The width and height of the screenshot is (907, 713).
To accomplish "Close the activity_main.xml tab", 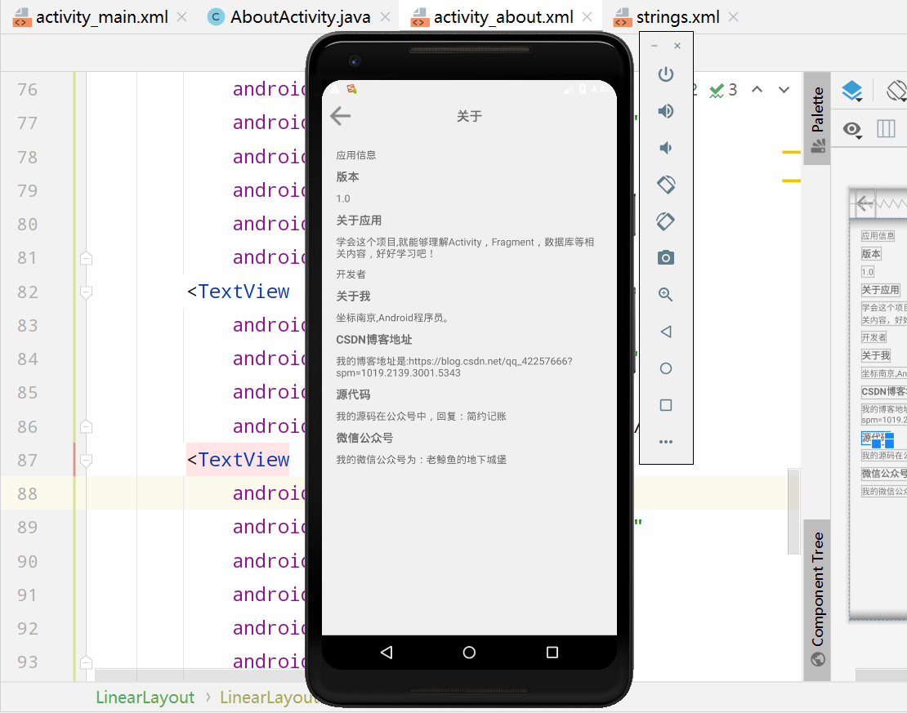I will point(181,17).
